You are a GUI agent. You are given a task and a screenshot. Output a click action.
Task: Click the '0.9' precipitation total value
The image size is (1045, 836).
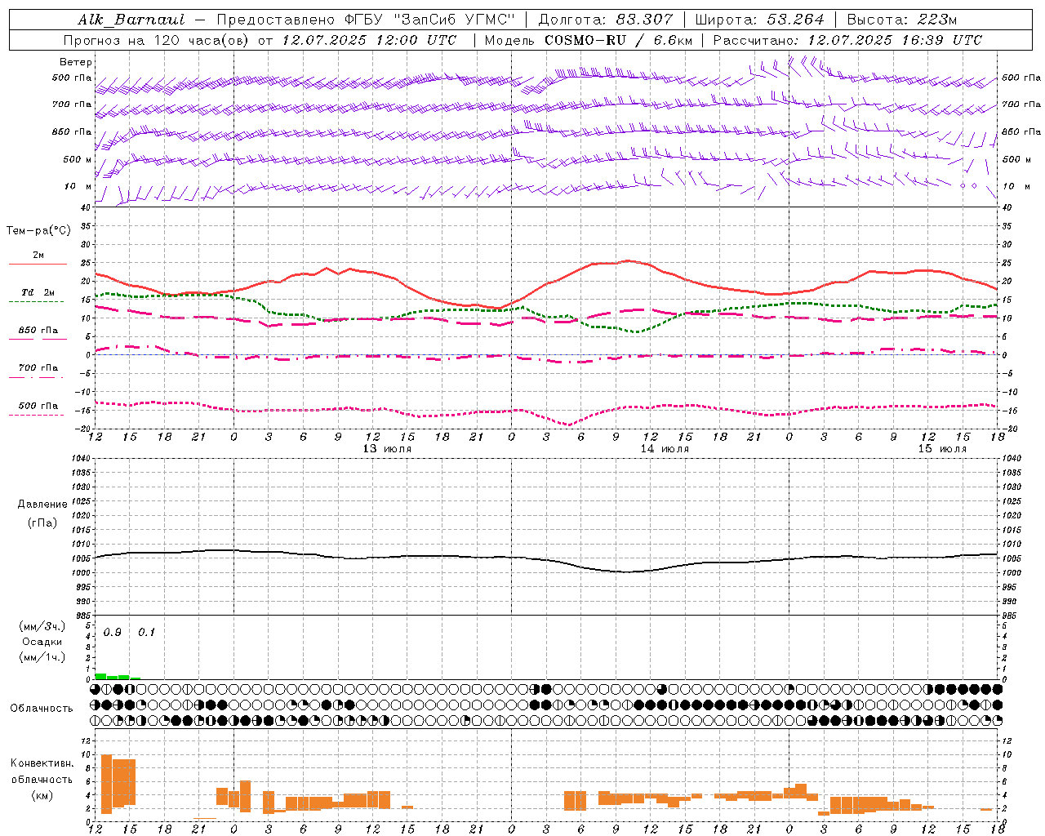(113, 633)
